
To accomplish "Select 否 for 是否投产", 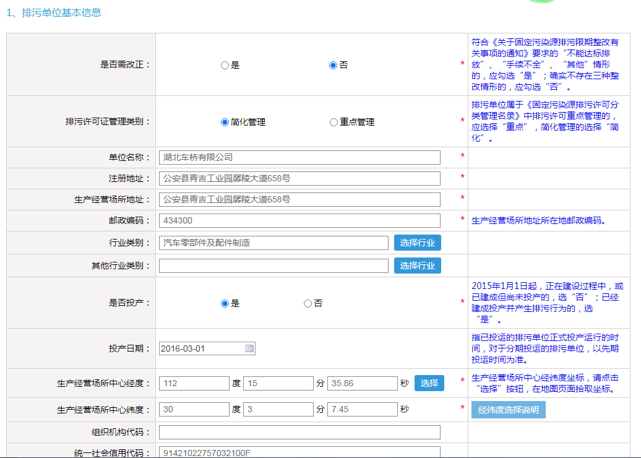I will coord(308,303).
